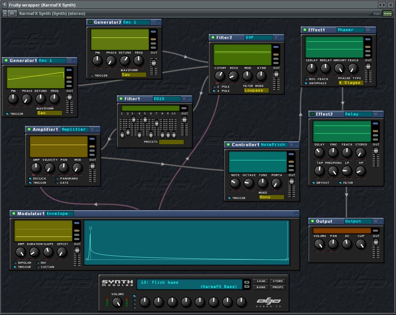Click PROPS button

pos(278,287)
